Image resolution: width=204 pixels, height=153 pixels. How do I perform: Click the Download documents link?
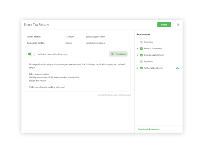[149, 129]
